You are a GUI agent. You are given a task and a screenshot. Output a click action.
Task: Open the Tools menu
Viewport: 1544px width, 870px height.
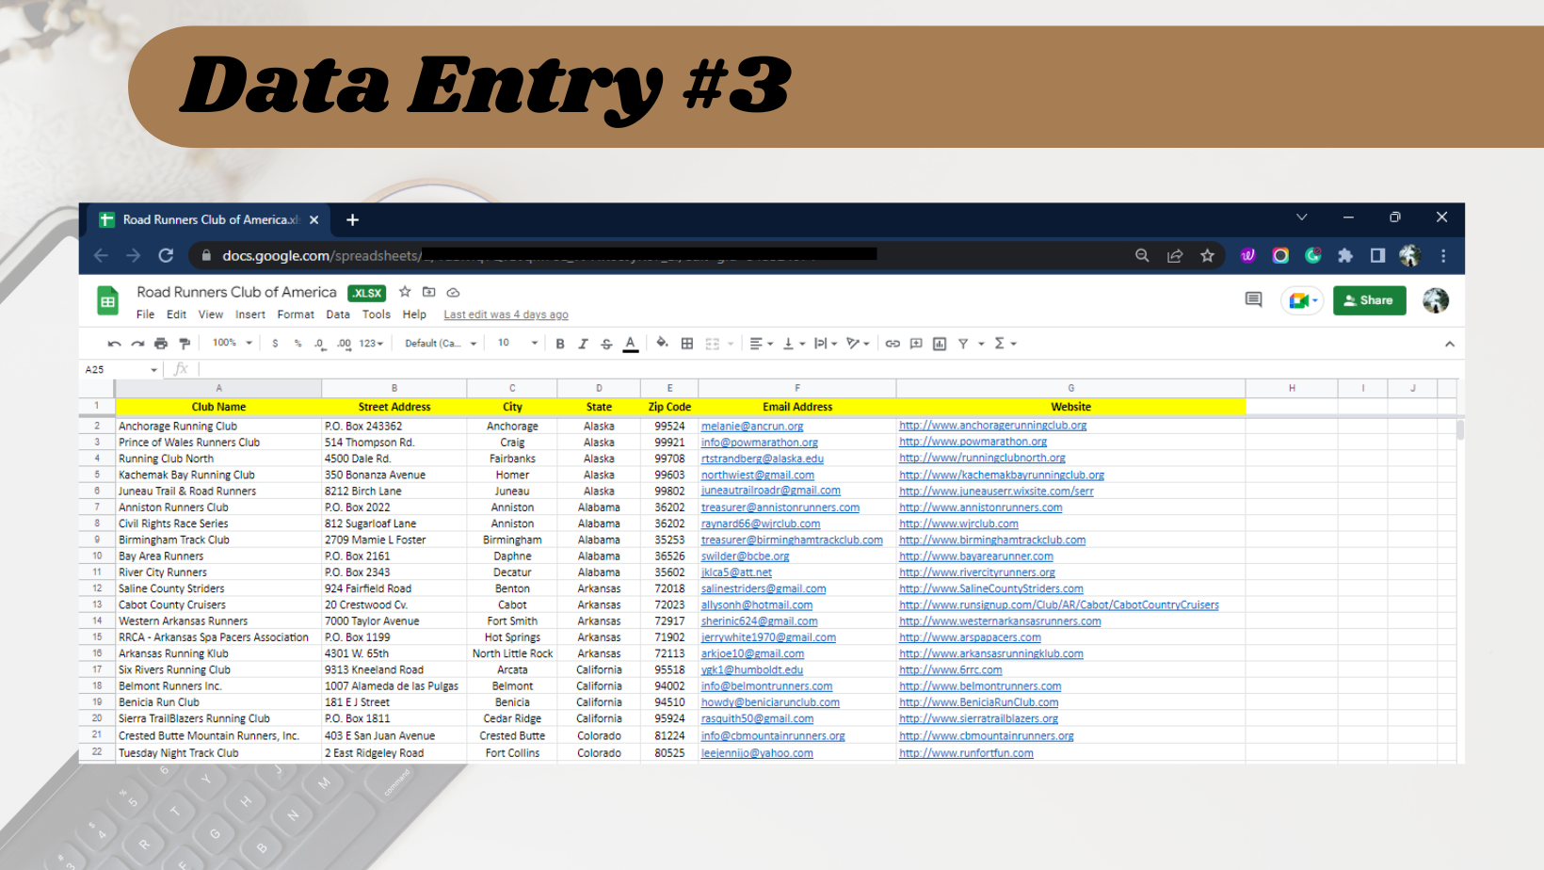[x=377, y=314]
